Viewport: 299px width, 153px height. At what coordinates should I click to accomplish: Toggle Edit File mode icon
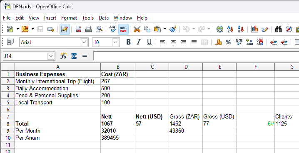coord(65,29)
